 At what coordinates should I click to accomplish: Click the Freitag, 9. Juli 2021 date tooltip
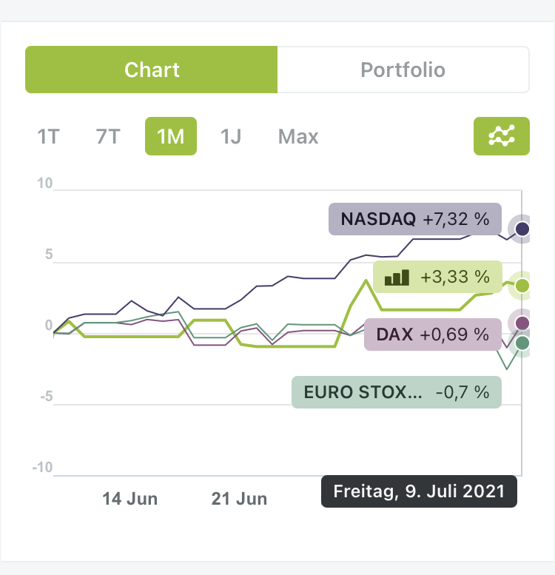419,491
